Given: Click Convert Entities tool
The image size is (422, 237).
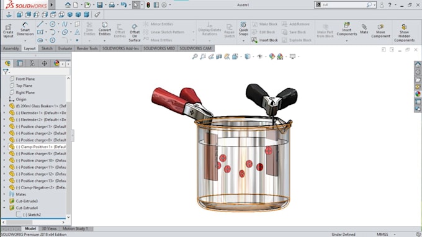Looking at the screenshot, I should [x=105, y=29].
